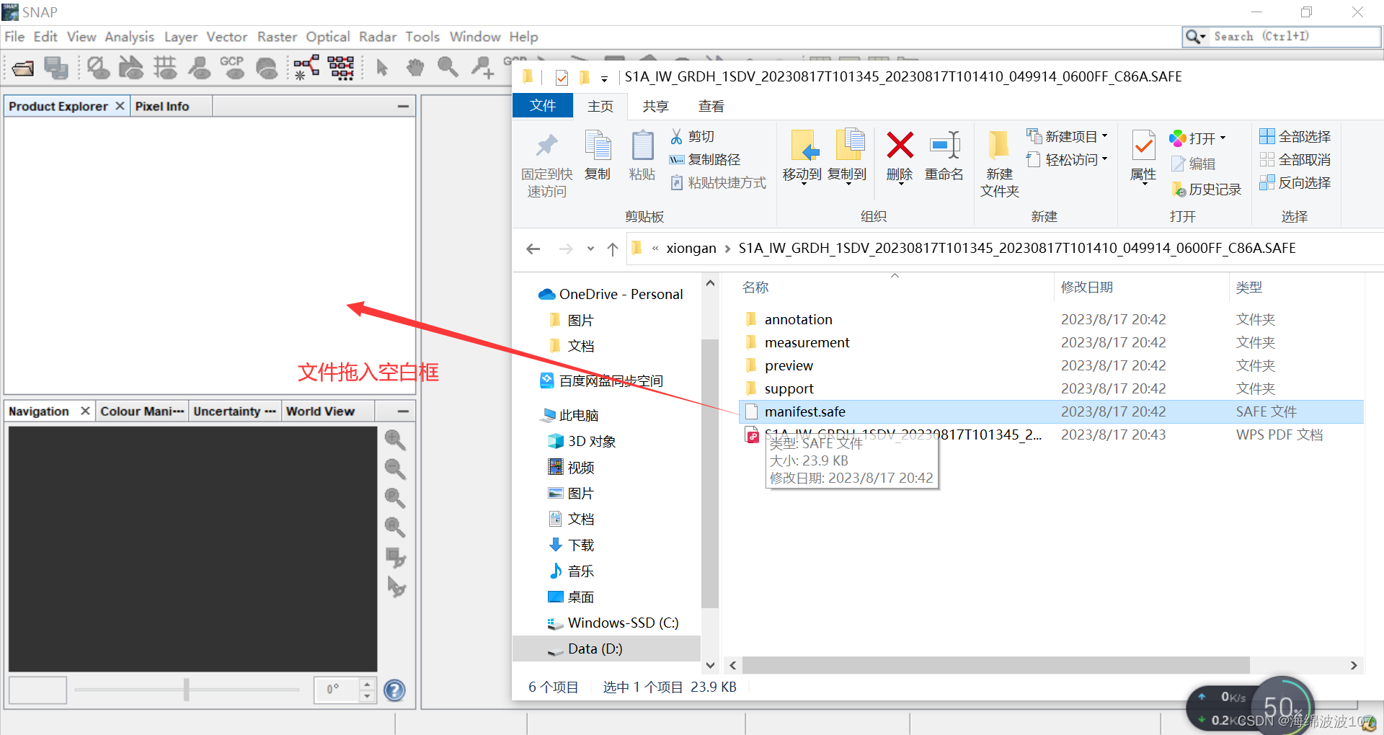This screenshot has width=1384, height=735.
Task: Select the arrow selection tool
Action: tap(382, 68)
